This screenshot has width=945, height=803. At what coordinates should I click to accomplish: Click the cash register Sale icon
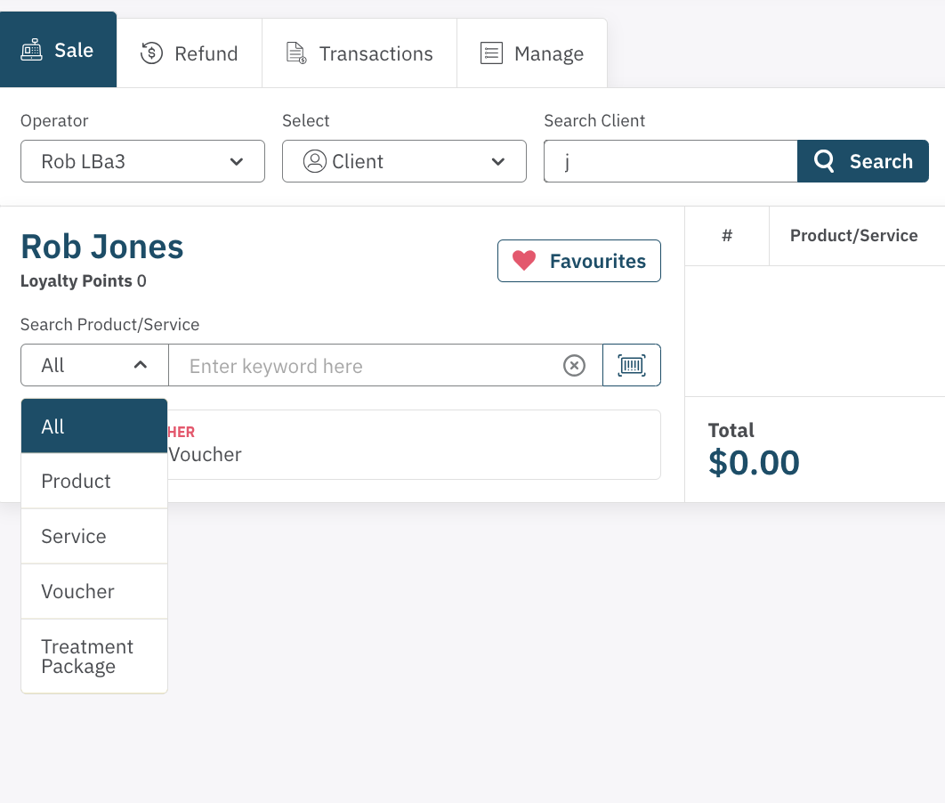32,51
